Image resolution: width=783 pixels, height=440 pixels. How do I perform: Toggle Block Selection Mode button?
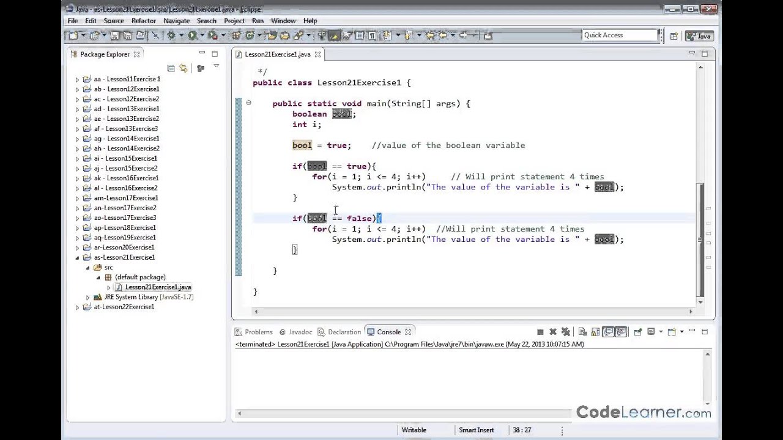[359, 35]
